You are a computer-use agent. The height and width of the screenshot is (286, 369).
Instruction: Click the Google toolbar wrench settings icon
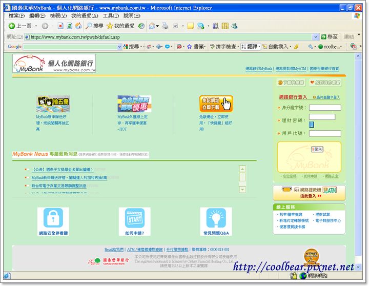tap(311, 47)
